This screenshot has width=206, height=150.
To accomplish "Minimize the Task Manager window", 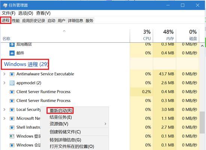I will pos(168,5).
